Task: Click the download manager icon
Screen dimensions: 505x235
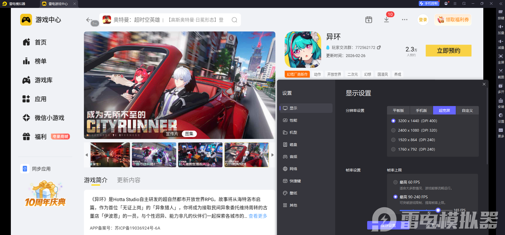Action: pyautogui.click(x=386, y=20)
